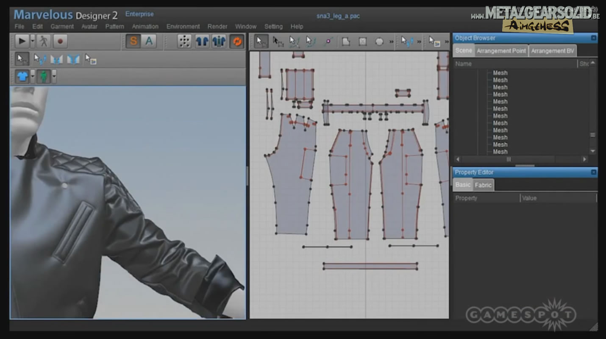
Task: Open the Edit menu
Action: point(38,26)
